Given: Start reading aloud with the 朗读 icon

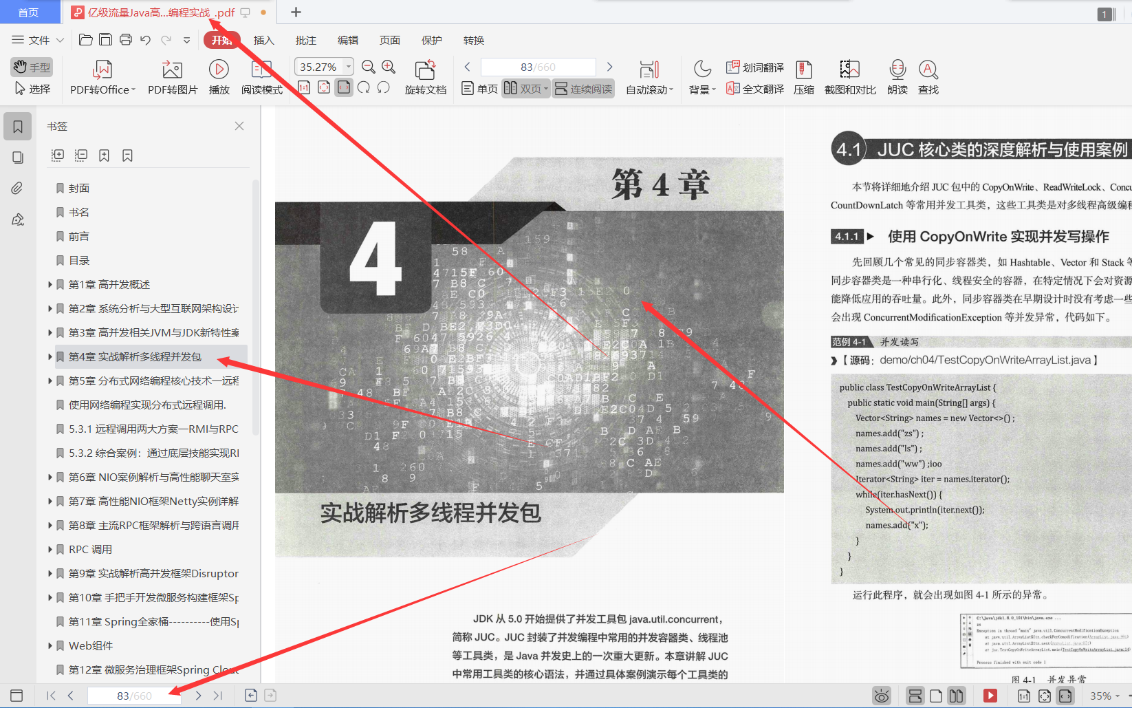Looking at the screenshot, I should pyautogui.click(x=896, y=76).
